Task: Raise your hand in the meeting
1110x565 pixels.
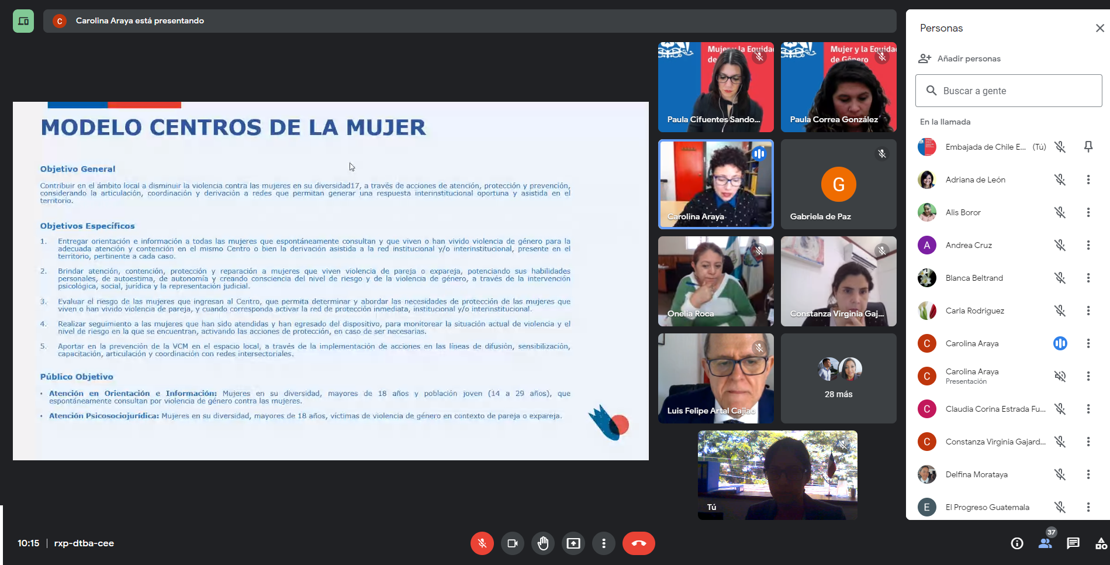Action: (x=543, y=543)
